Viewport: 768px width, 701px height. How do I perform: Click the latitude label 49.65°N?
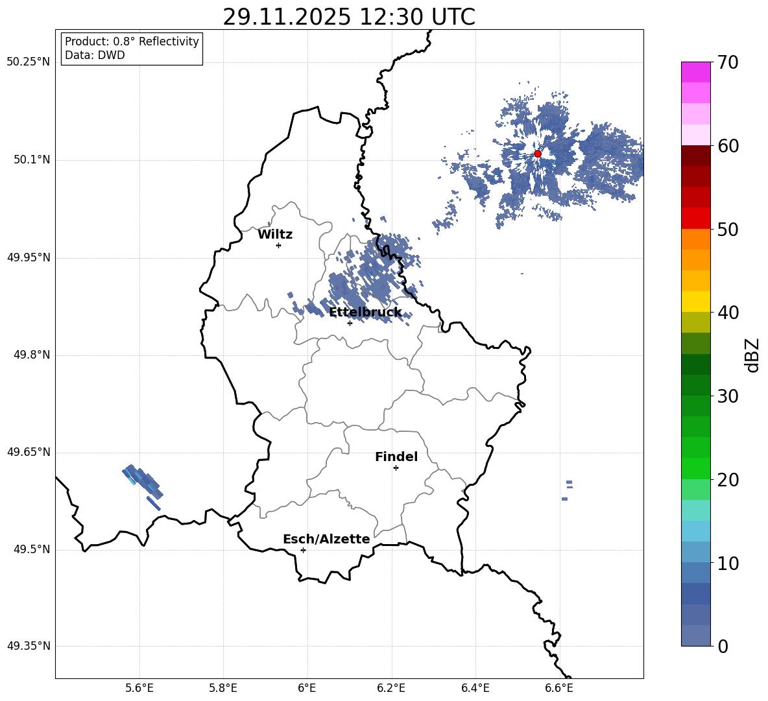[28, 452]
